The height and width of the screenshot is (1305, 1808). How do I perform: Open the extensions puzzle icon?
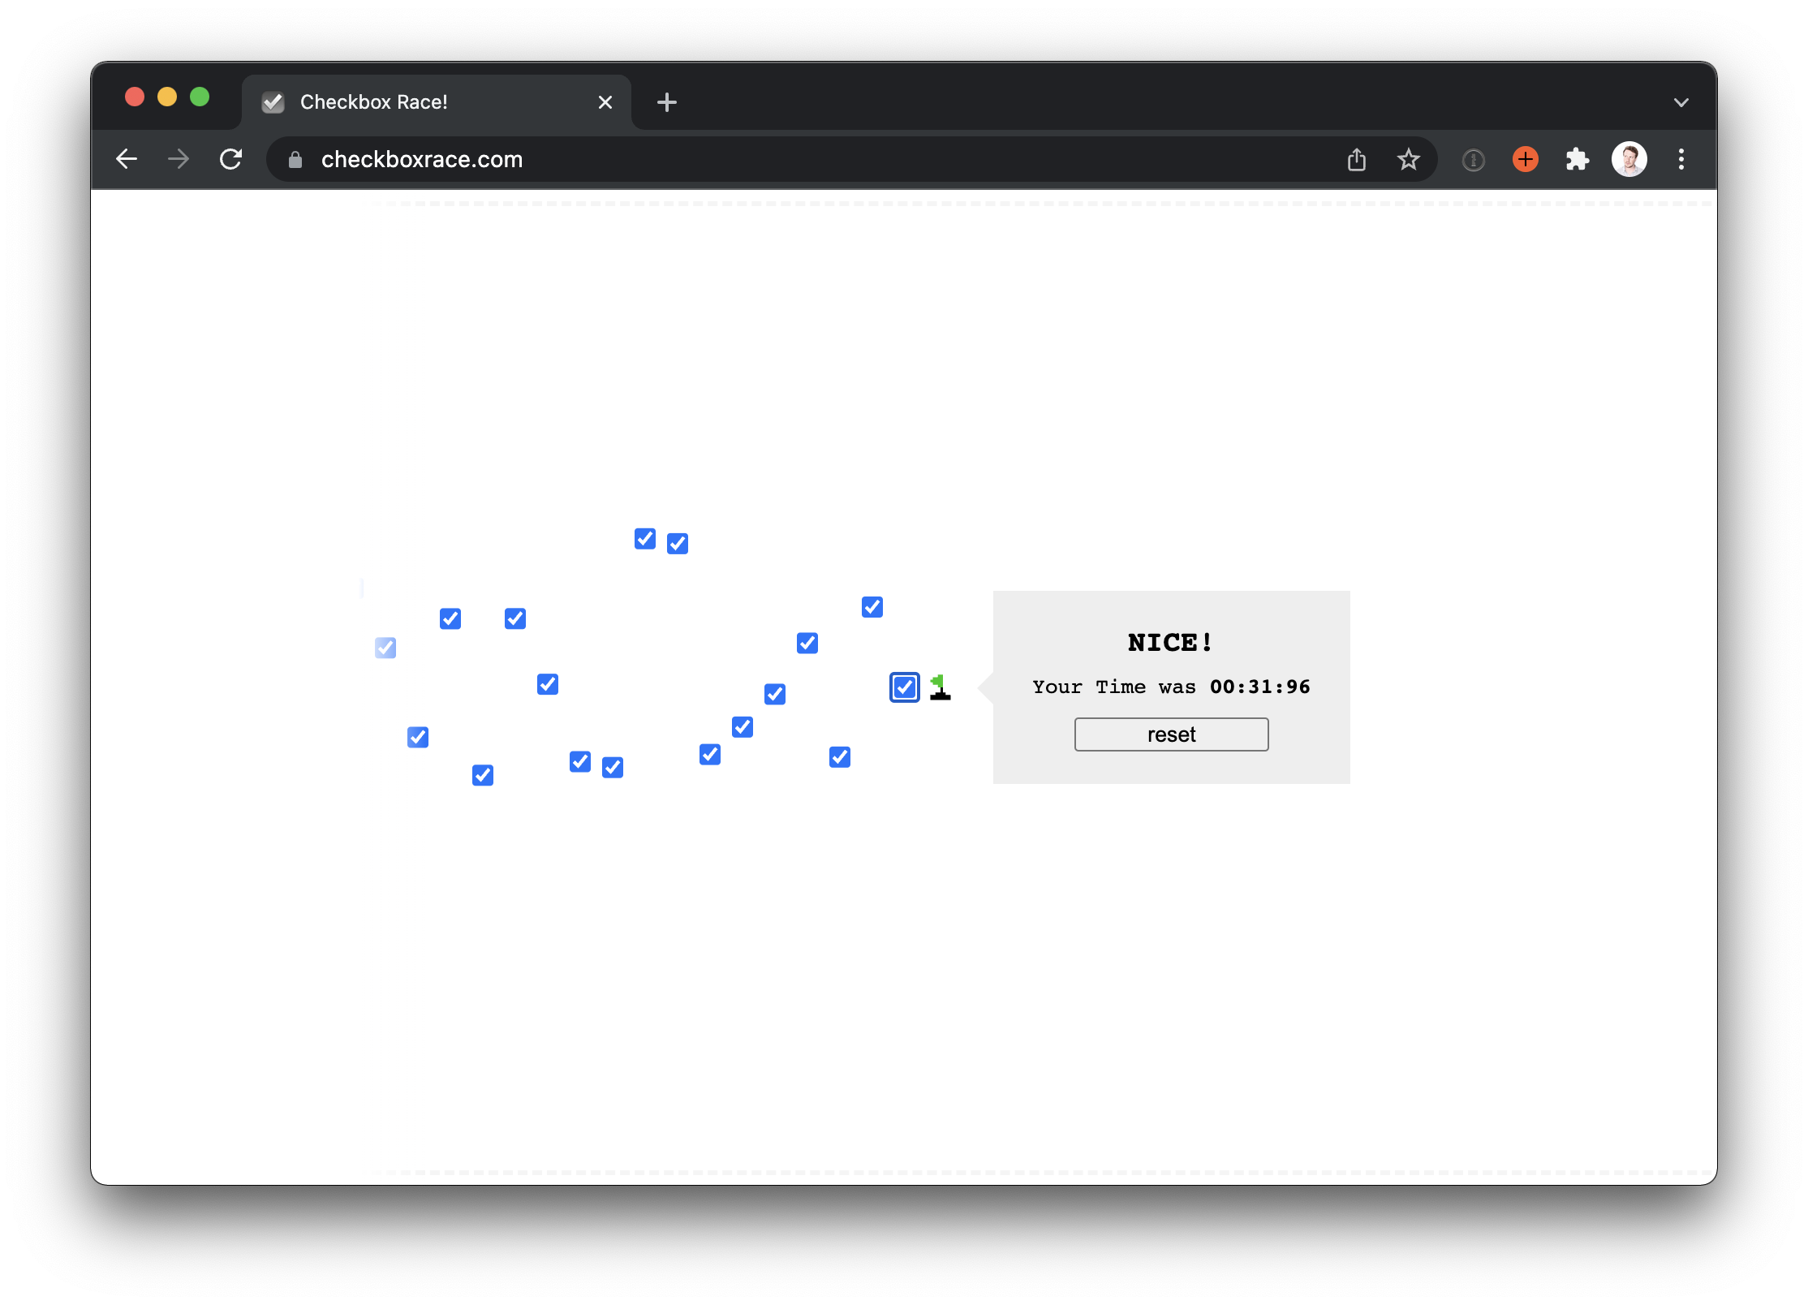pyautogui.click(x=1578, y=159)
